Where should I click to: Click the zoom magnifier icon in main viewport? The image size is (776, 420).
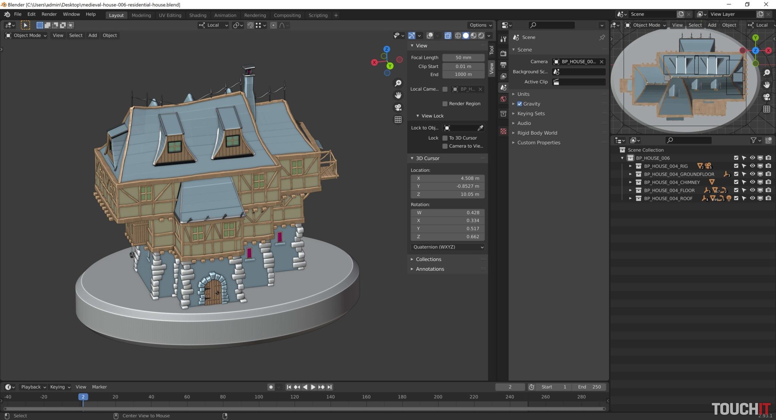[398, 83]
